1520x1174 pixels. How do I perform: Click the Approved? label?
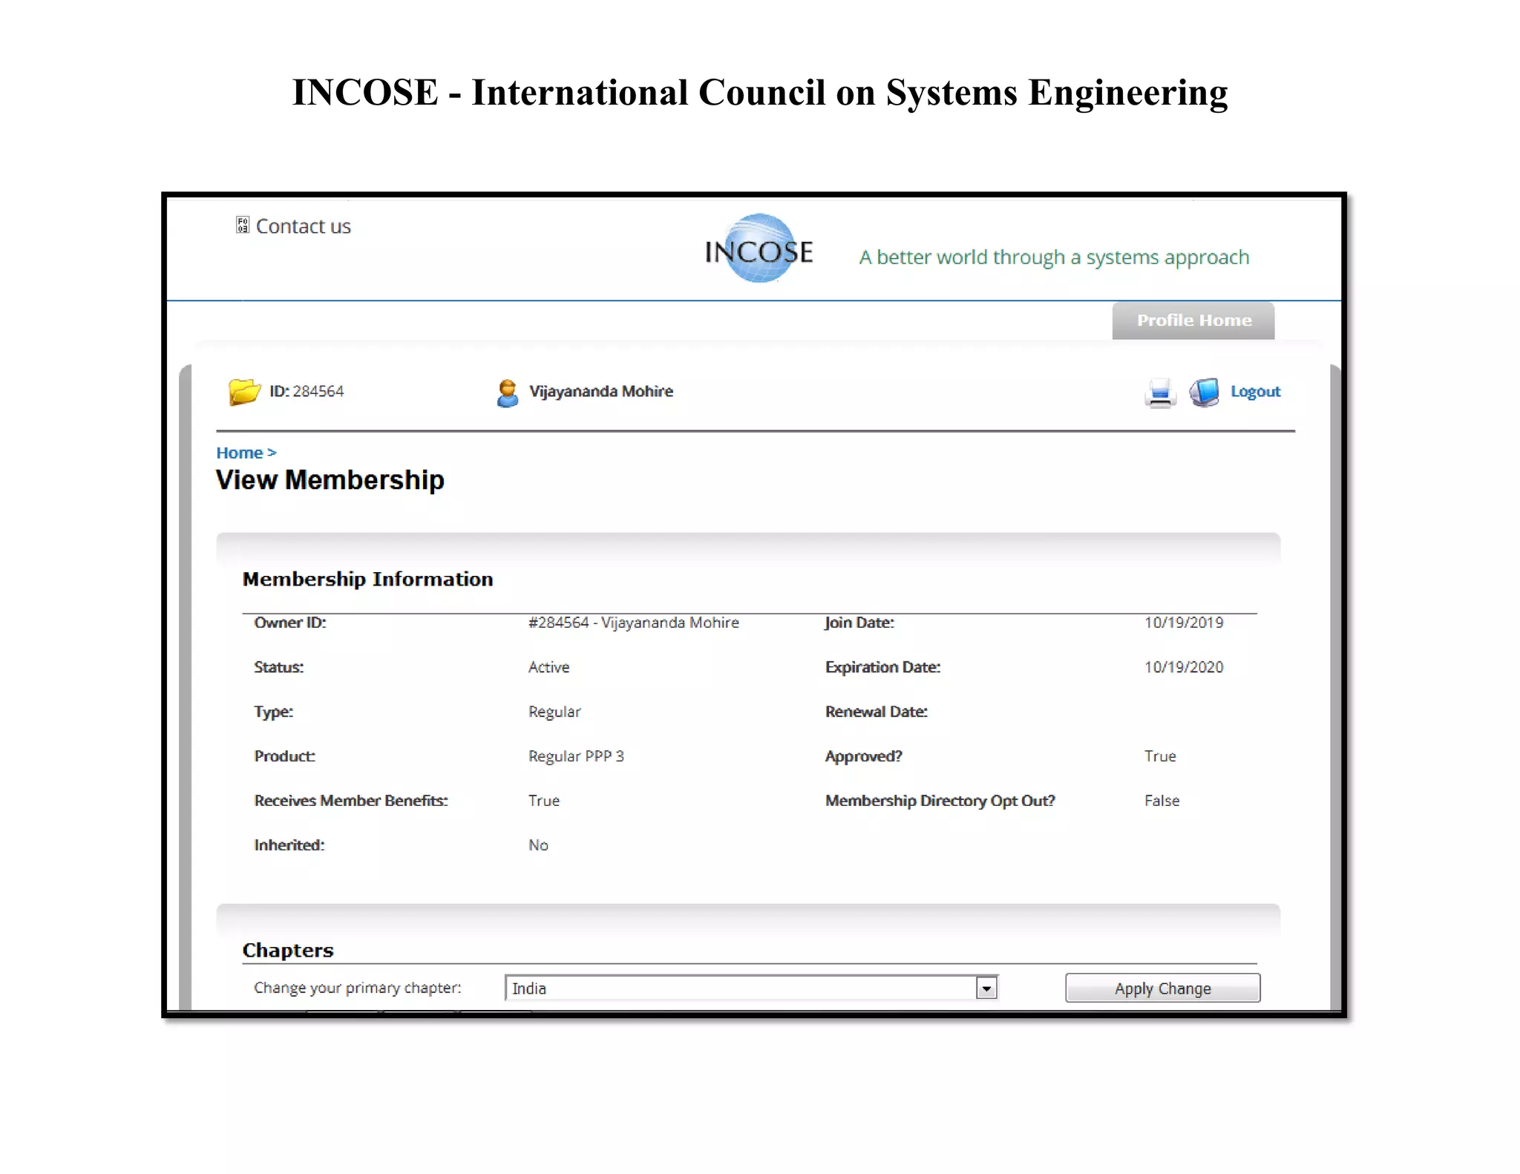pyautogui.click(x=864, y=756)
